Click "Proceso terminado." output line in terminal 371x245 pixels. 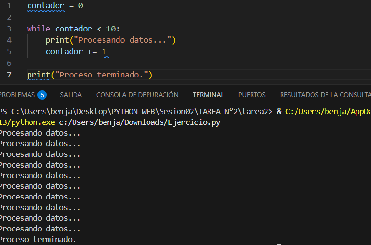[x=39, y=239]
